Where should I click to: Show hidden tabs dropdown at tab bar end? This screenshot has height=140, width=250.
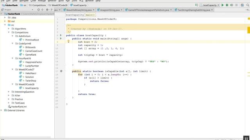point(248,10)
